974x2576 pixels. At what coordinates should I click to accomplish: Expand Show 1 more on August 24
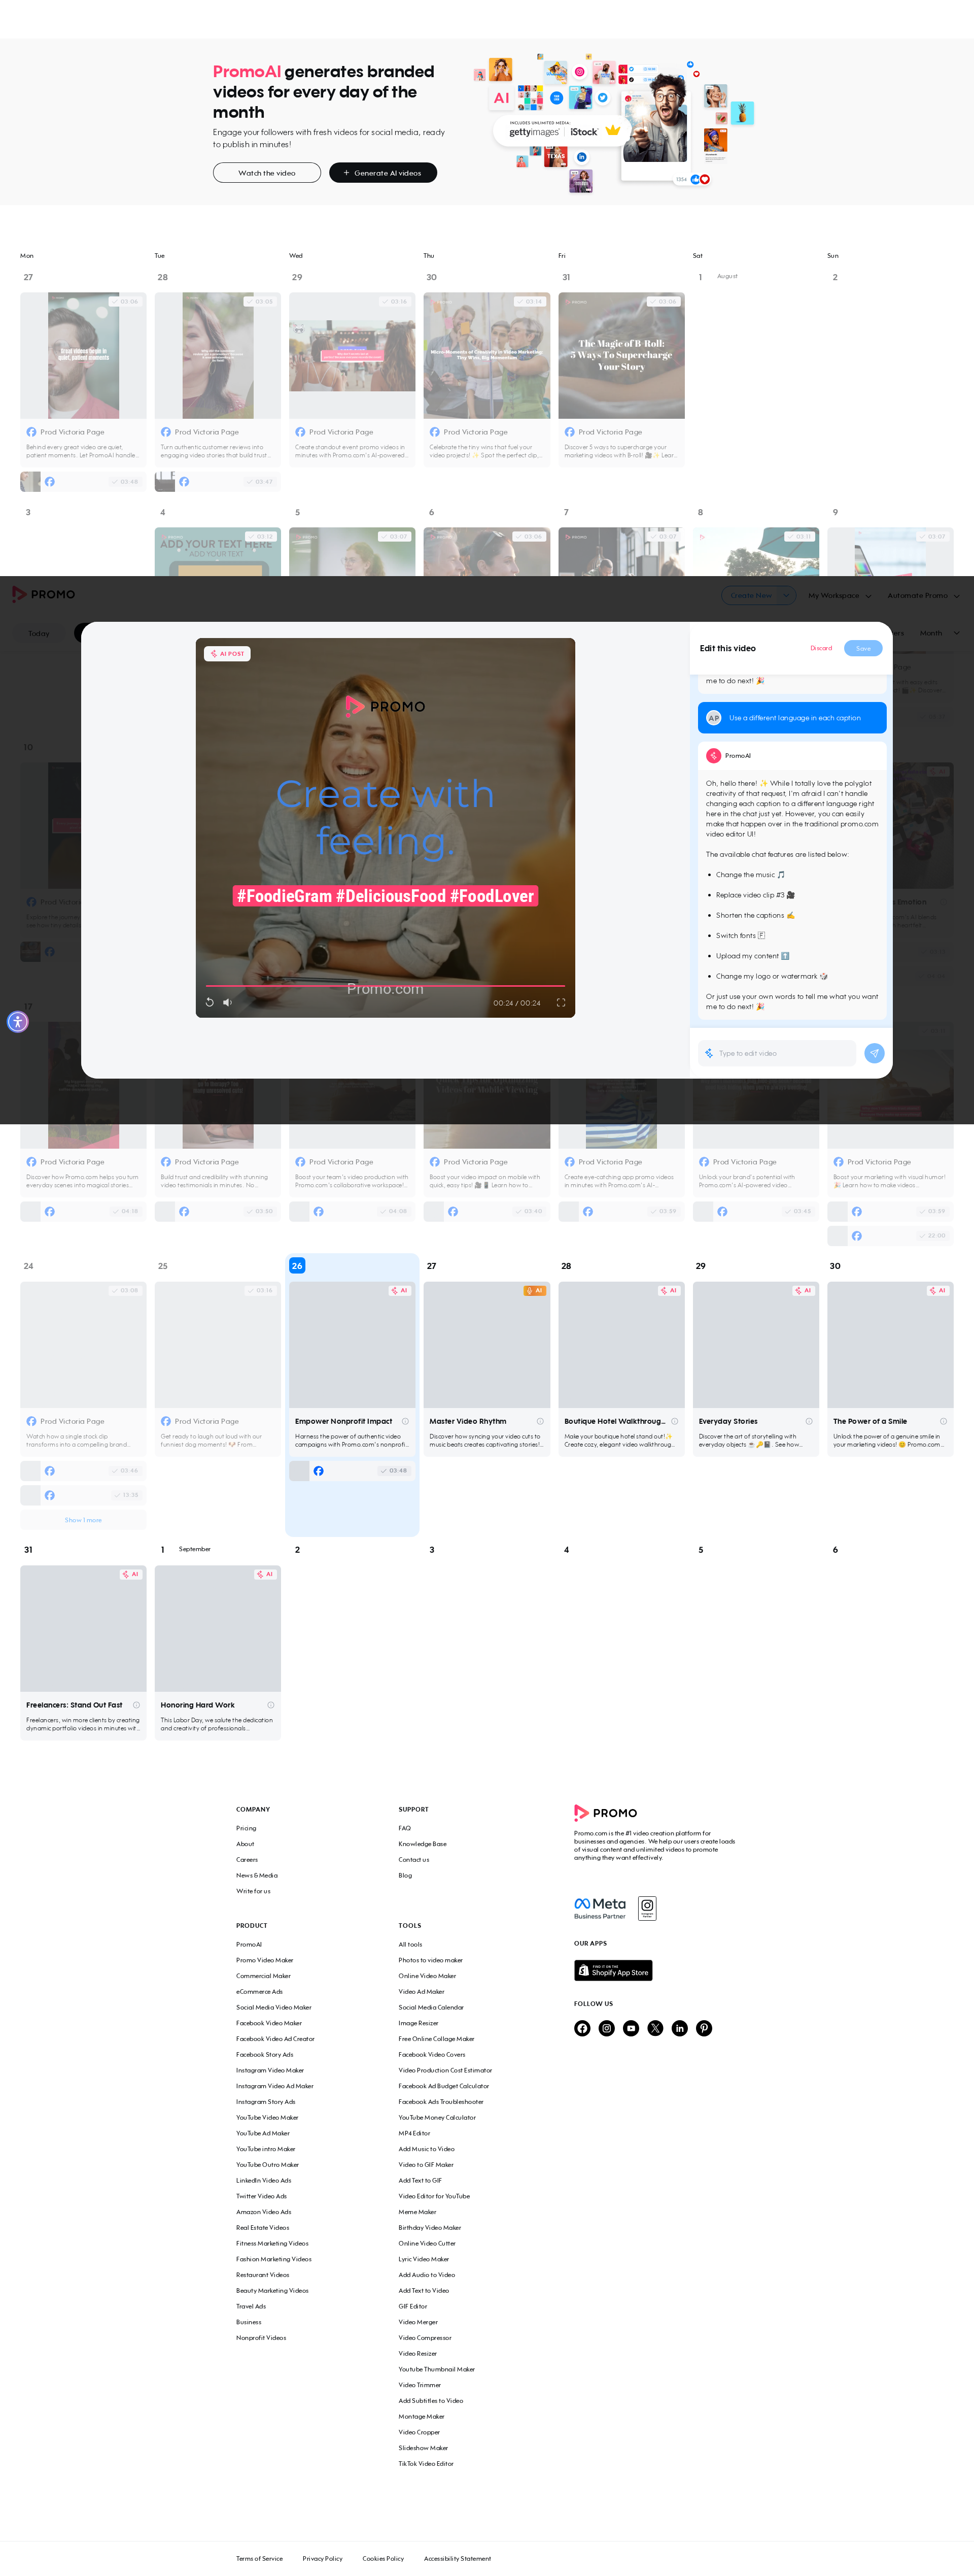pos(83,1520)
